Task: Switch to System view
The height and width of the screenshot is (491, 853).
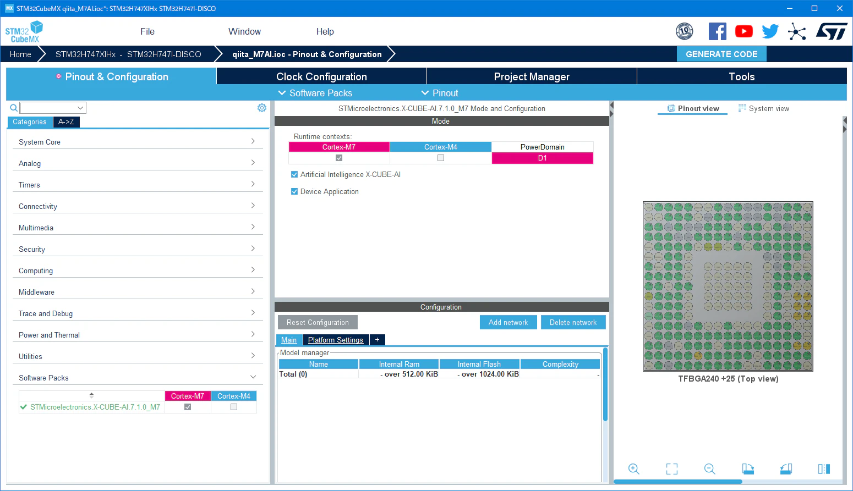Action: tap(763, 108)
